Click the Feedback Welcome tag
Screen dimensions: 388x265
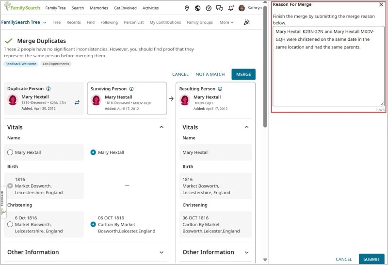(x=21, y=64)
